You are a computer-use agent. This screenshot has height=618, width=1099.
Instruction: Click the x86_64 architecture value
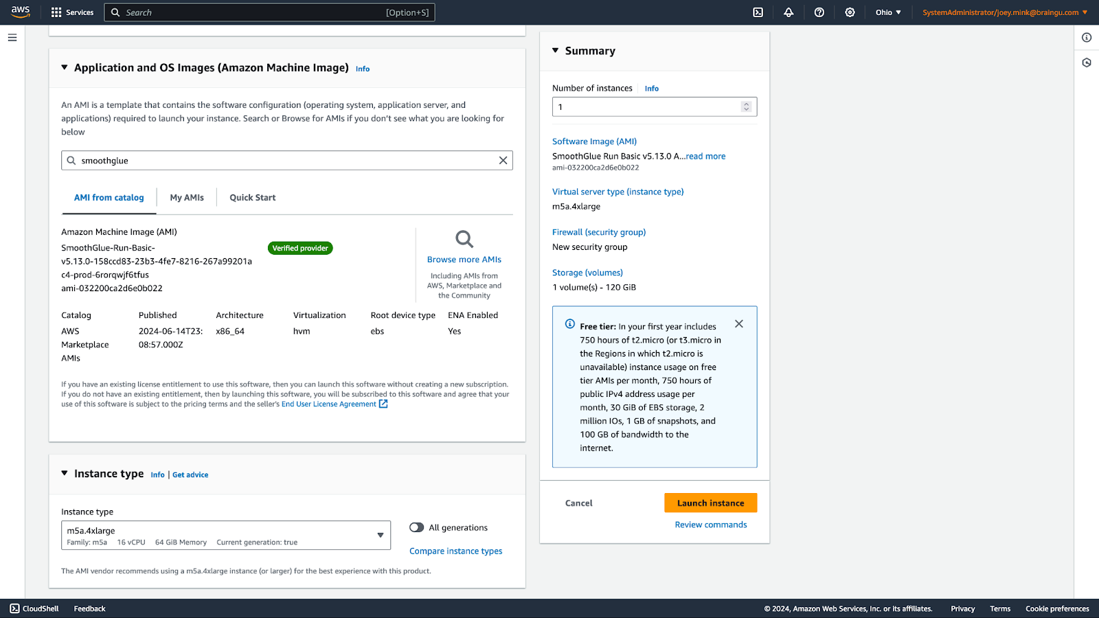pos(230,331)
